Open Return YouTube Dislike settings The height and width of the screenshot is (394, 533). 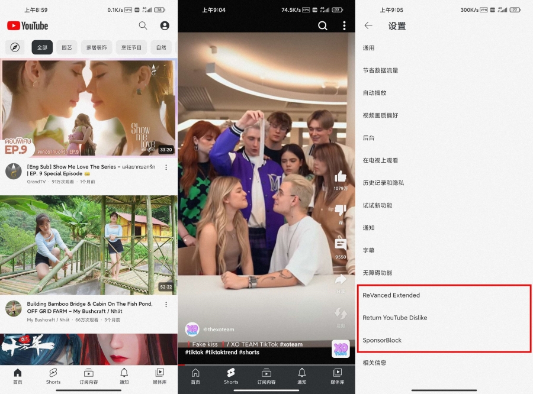[x=395, y=318]
